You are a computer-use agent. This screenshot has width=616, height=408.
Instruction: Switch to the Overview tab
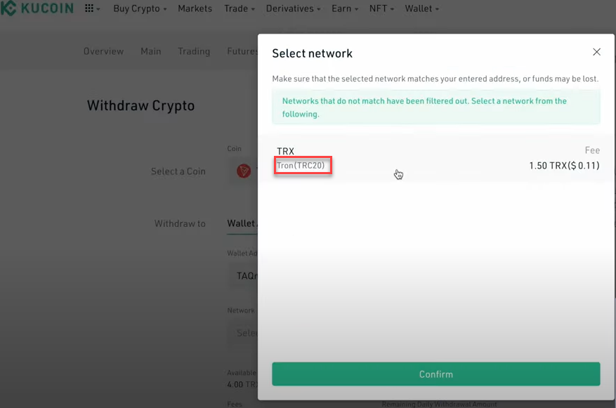point(103,51)
